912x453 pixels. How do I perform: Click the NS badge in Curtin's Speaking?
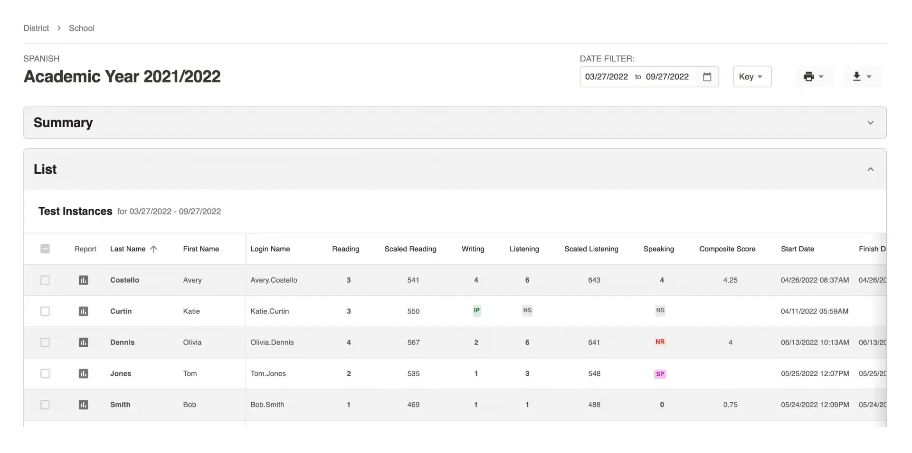pyautogui.click(x=660, y=311)
